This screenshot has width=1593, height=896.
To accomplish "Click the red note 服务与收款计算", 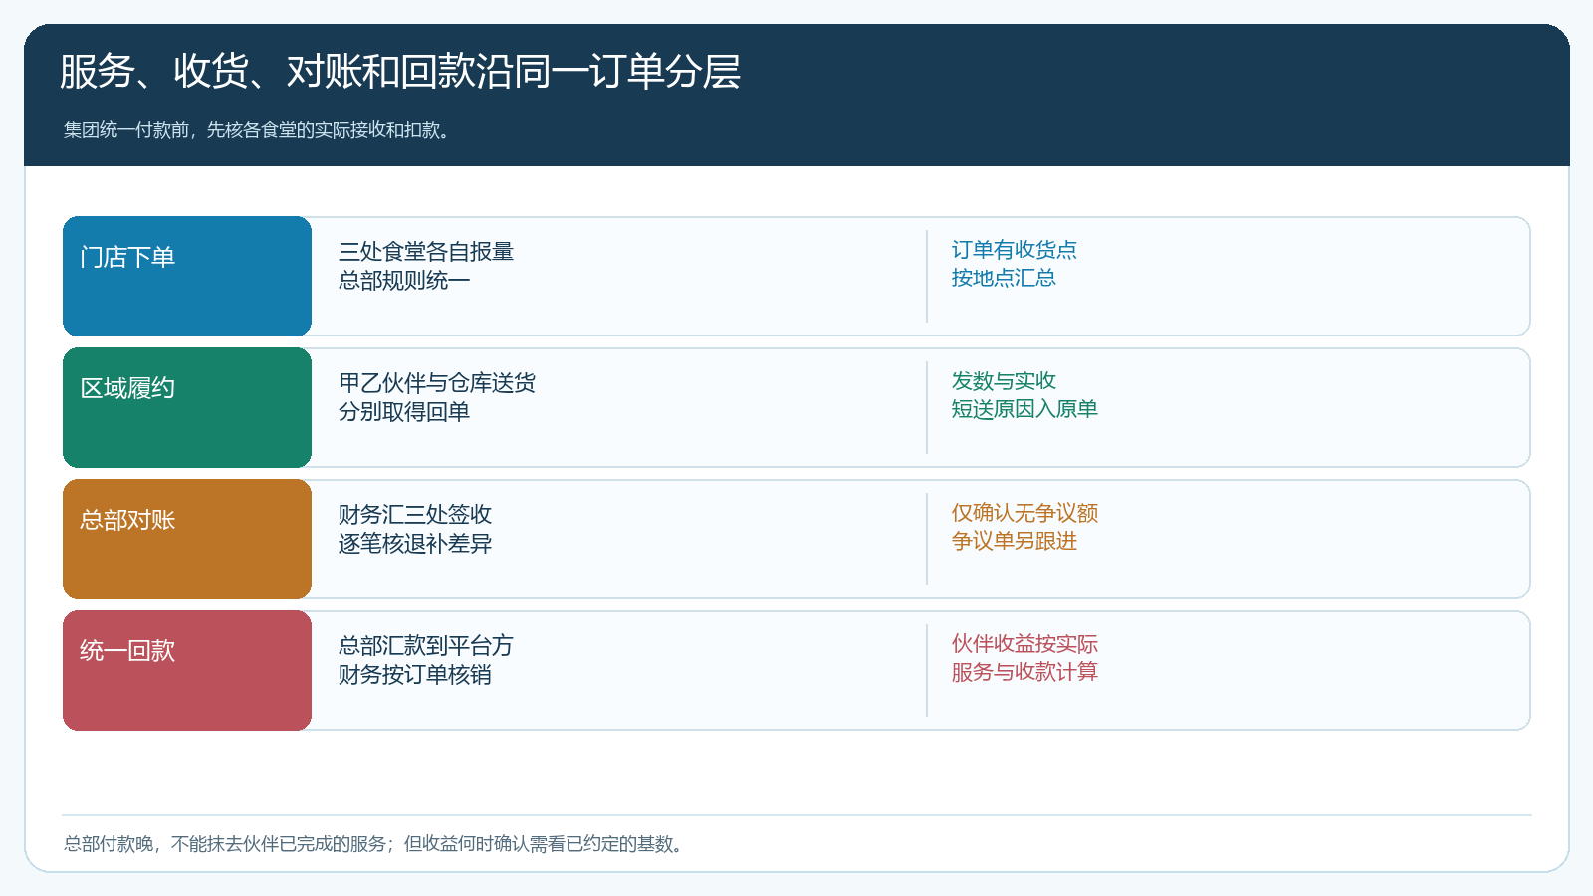I will click(x=1024, y=672).
